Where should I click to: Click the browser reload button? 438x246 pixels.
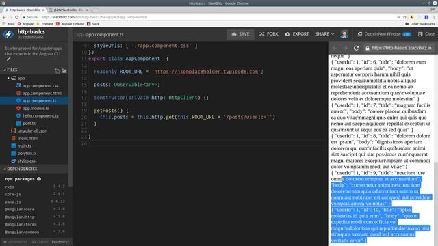(16, 17)
